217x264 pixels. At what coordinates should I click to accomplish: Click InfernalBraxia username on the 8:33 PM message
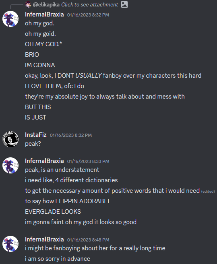[x=44, y=161]
